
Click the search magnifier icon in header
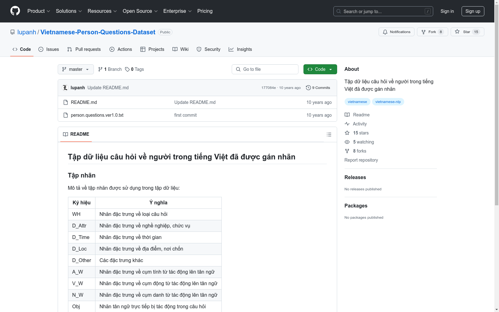[339, 11]
